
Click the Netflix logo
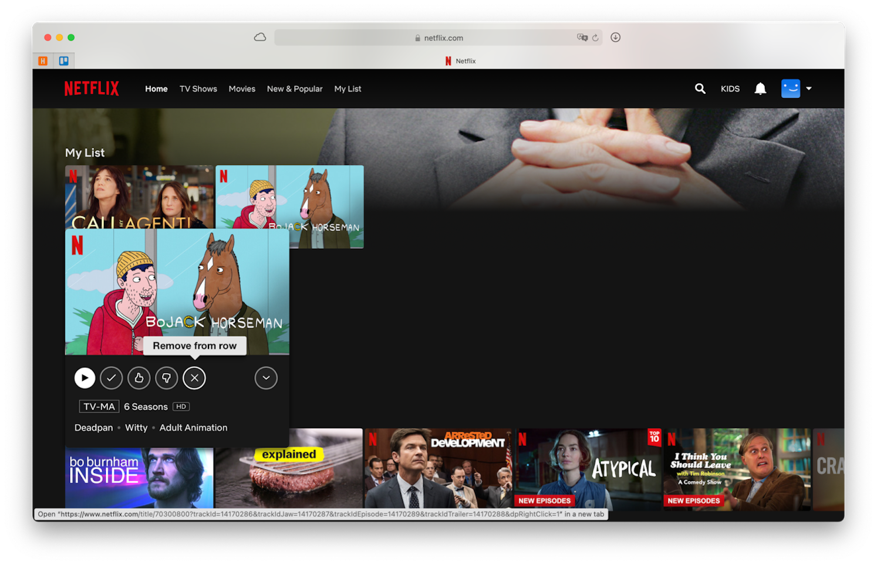(x=92, y=88)
